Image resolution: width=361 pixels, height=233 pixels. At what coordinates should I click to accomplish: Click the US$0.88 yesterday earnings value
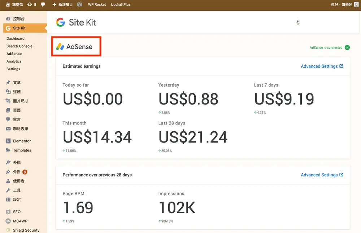pos(188,99)
